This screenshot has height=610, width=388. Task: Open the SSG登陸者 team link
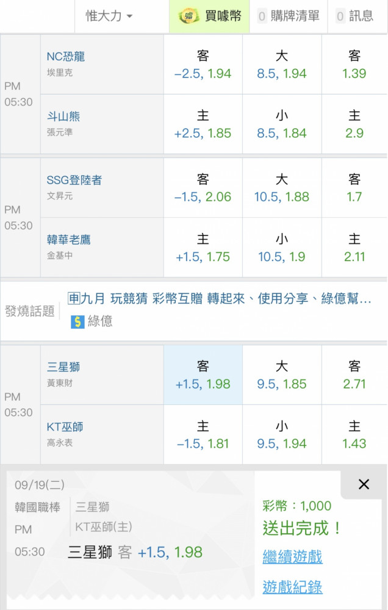74,180
